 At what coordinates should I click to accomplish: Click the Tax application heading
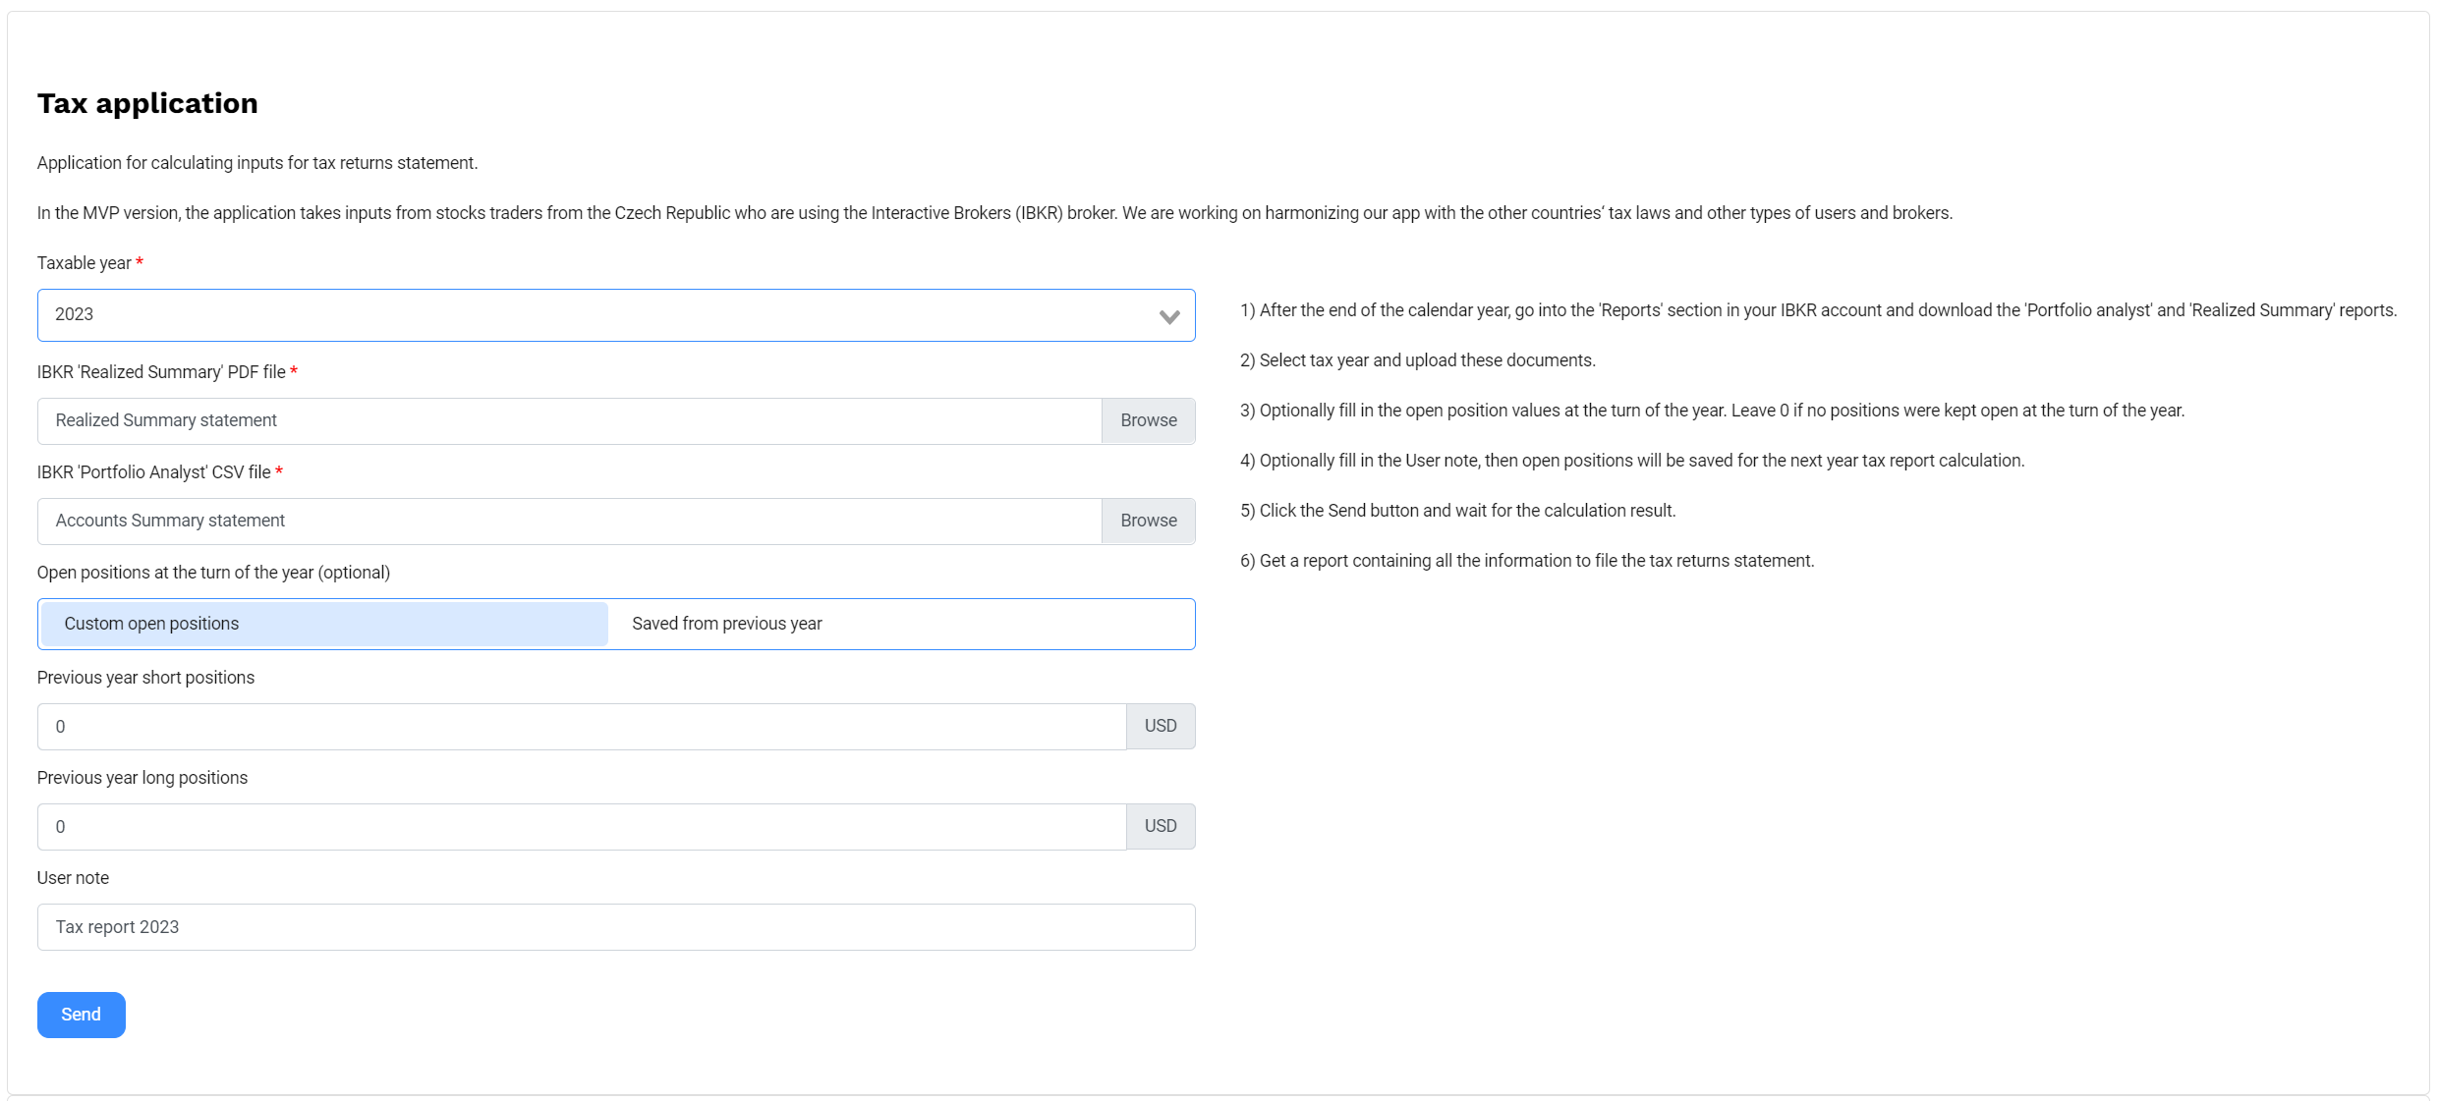[x=147, y=103]
